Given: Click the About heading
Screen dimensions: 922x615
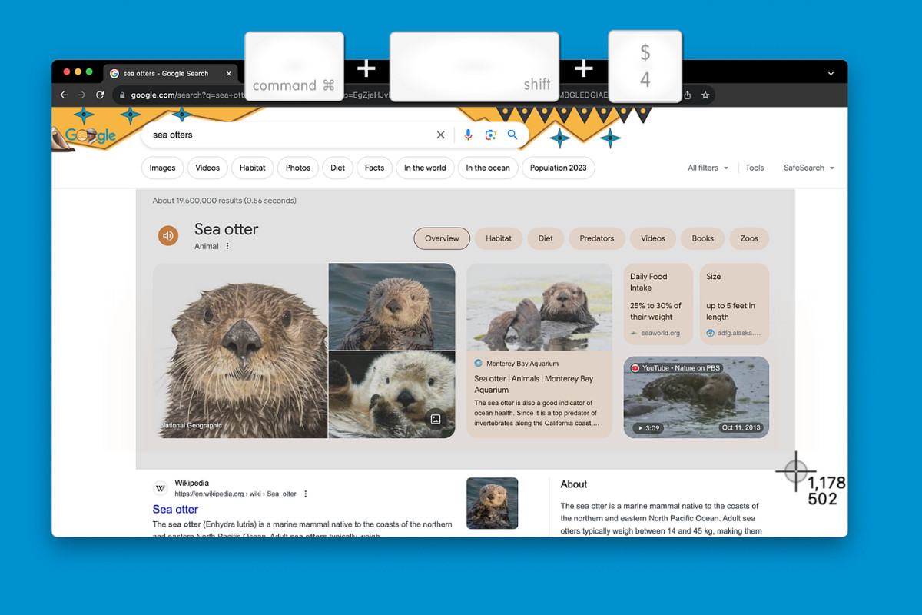Looking at the screenshot, I should click(574, 484).
